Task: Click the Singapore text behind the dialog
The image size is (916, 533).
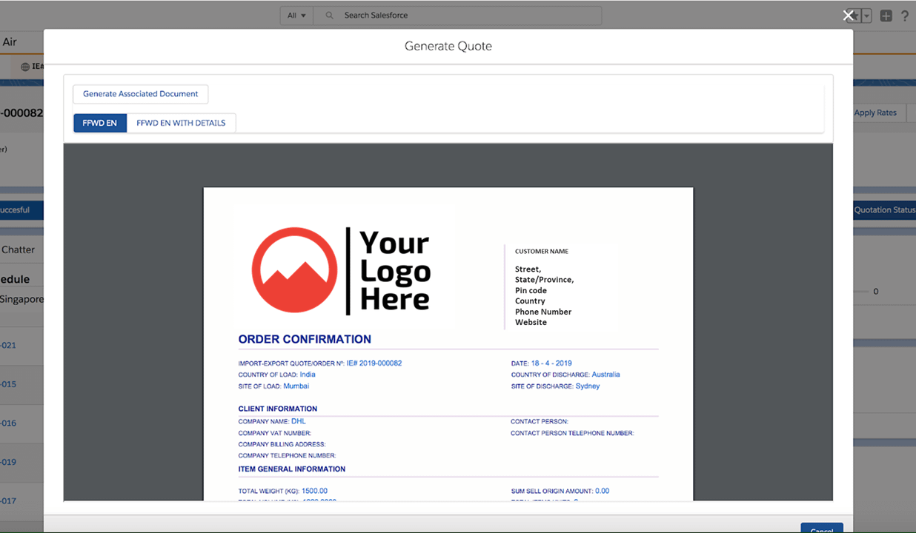Action: tap(21, 300)
